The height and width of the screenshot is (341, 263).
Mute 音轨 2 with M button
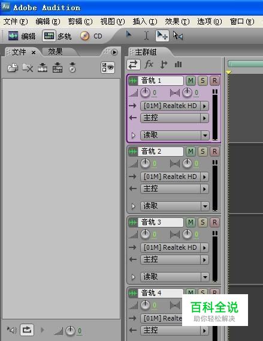pos(191,151)
